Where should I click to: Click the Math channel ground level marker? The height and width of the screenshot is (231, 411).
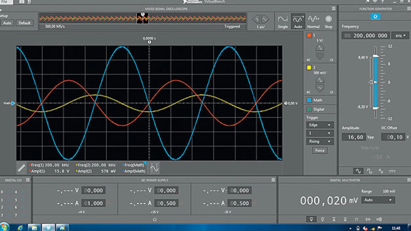(13, 103)
